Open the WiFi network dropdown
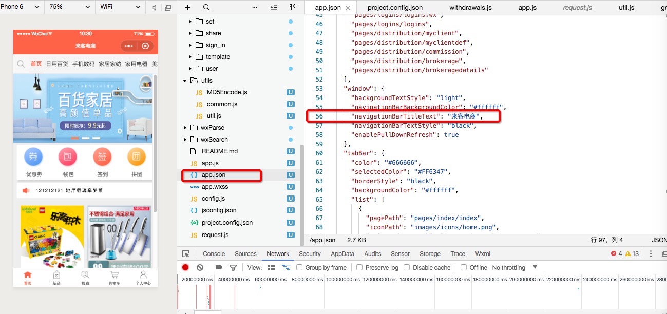This screenshot has width=667, height=314. tap(120, 7)
